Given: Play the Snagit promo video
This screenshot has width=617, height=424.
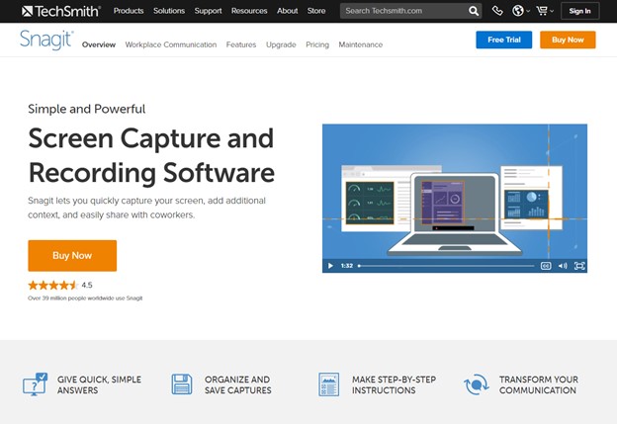Looking at the screenshot, I should (x=330, y=266).
